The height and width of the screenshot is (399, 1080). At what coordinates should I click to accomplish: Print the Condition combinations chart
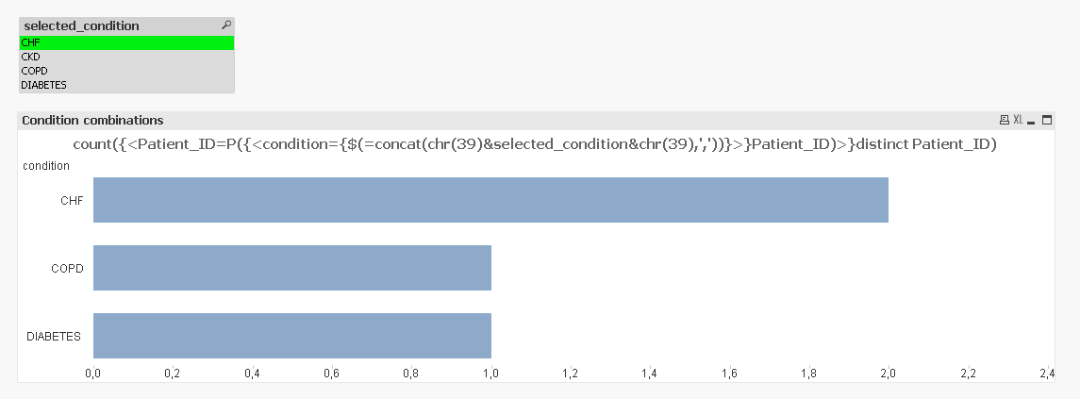(1005, 120)
